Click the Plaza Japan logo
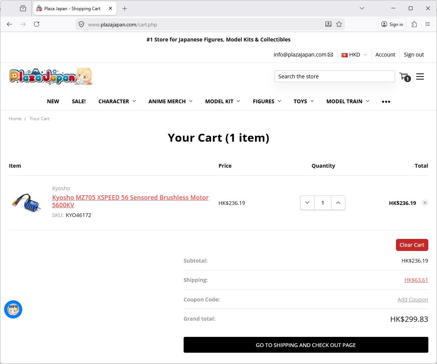The width and height of the screenshot is (437, 364). tap(51, 76)
